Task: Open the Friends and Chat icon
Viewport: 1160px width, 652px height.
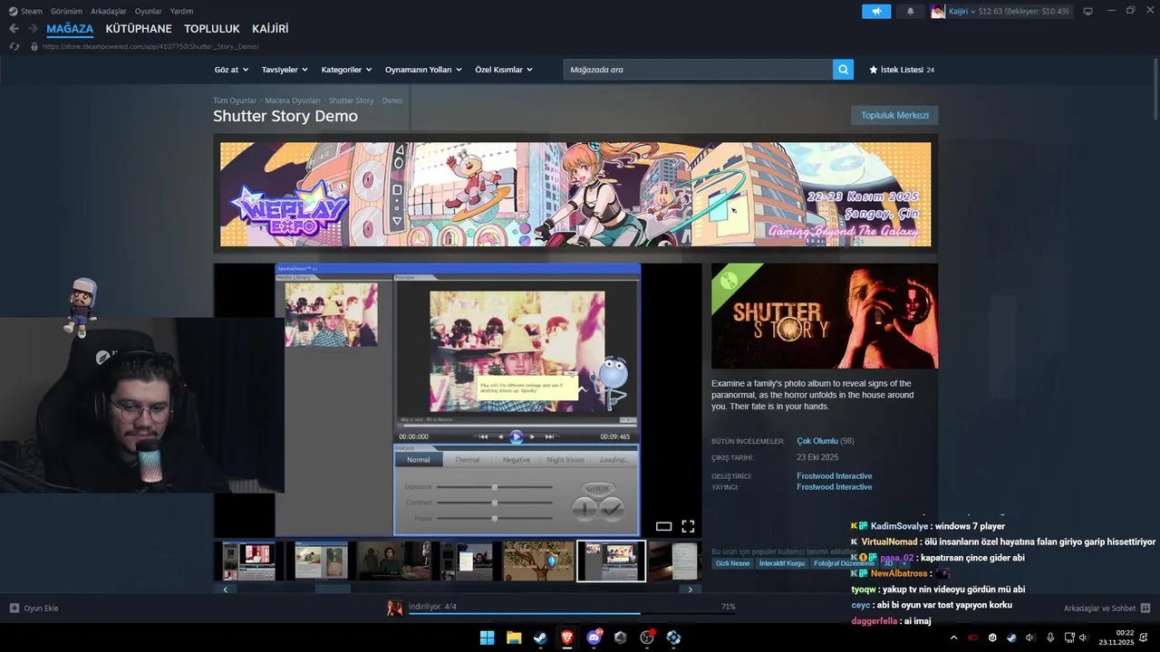Action: (1145, 608)
